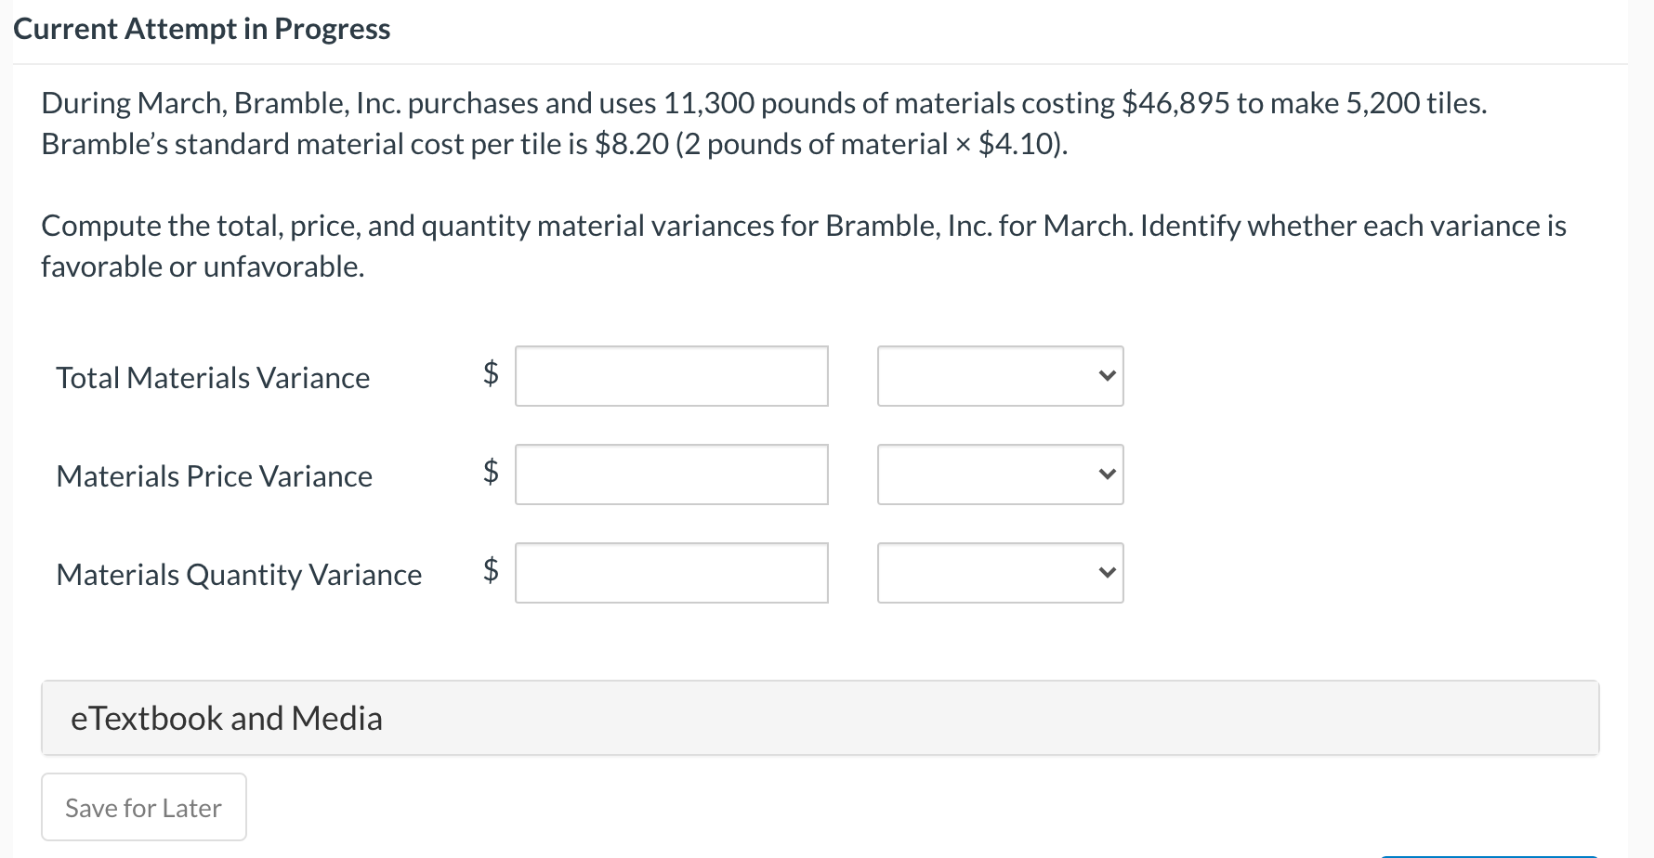Click the Total Materials Variance amount field

[671, 376]
